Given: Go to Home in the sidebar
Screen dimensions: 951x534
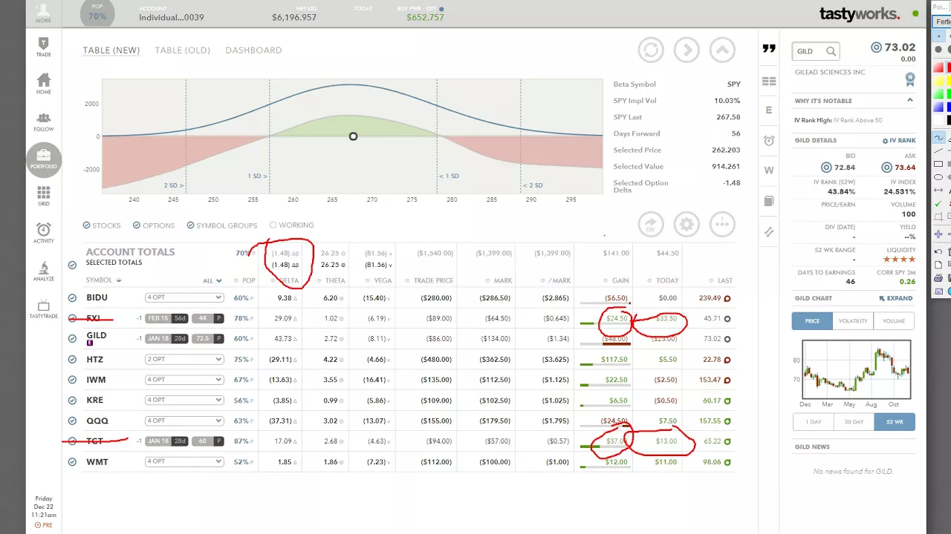Looking at the screenshot, I should pyautogui.click(x=44, y=84).
